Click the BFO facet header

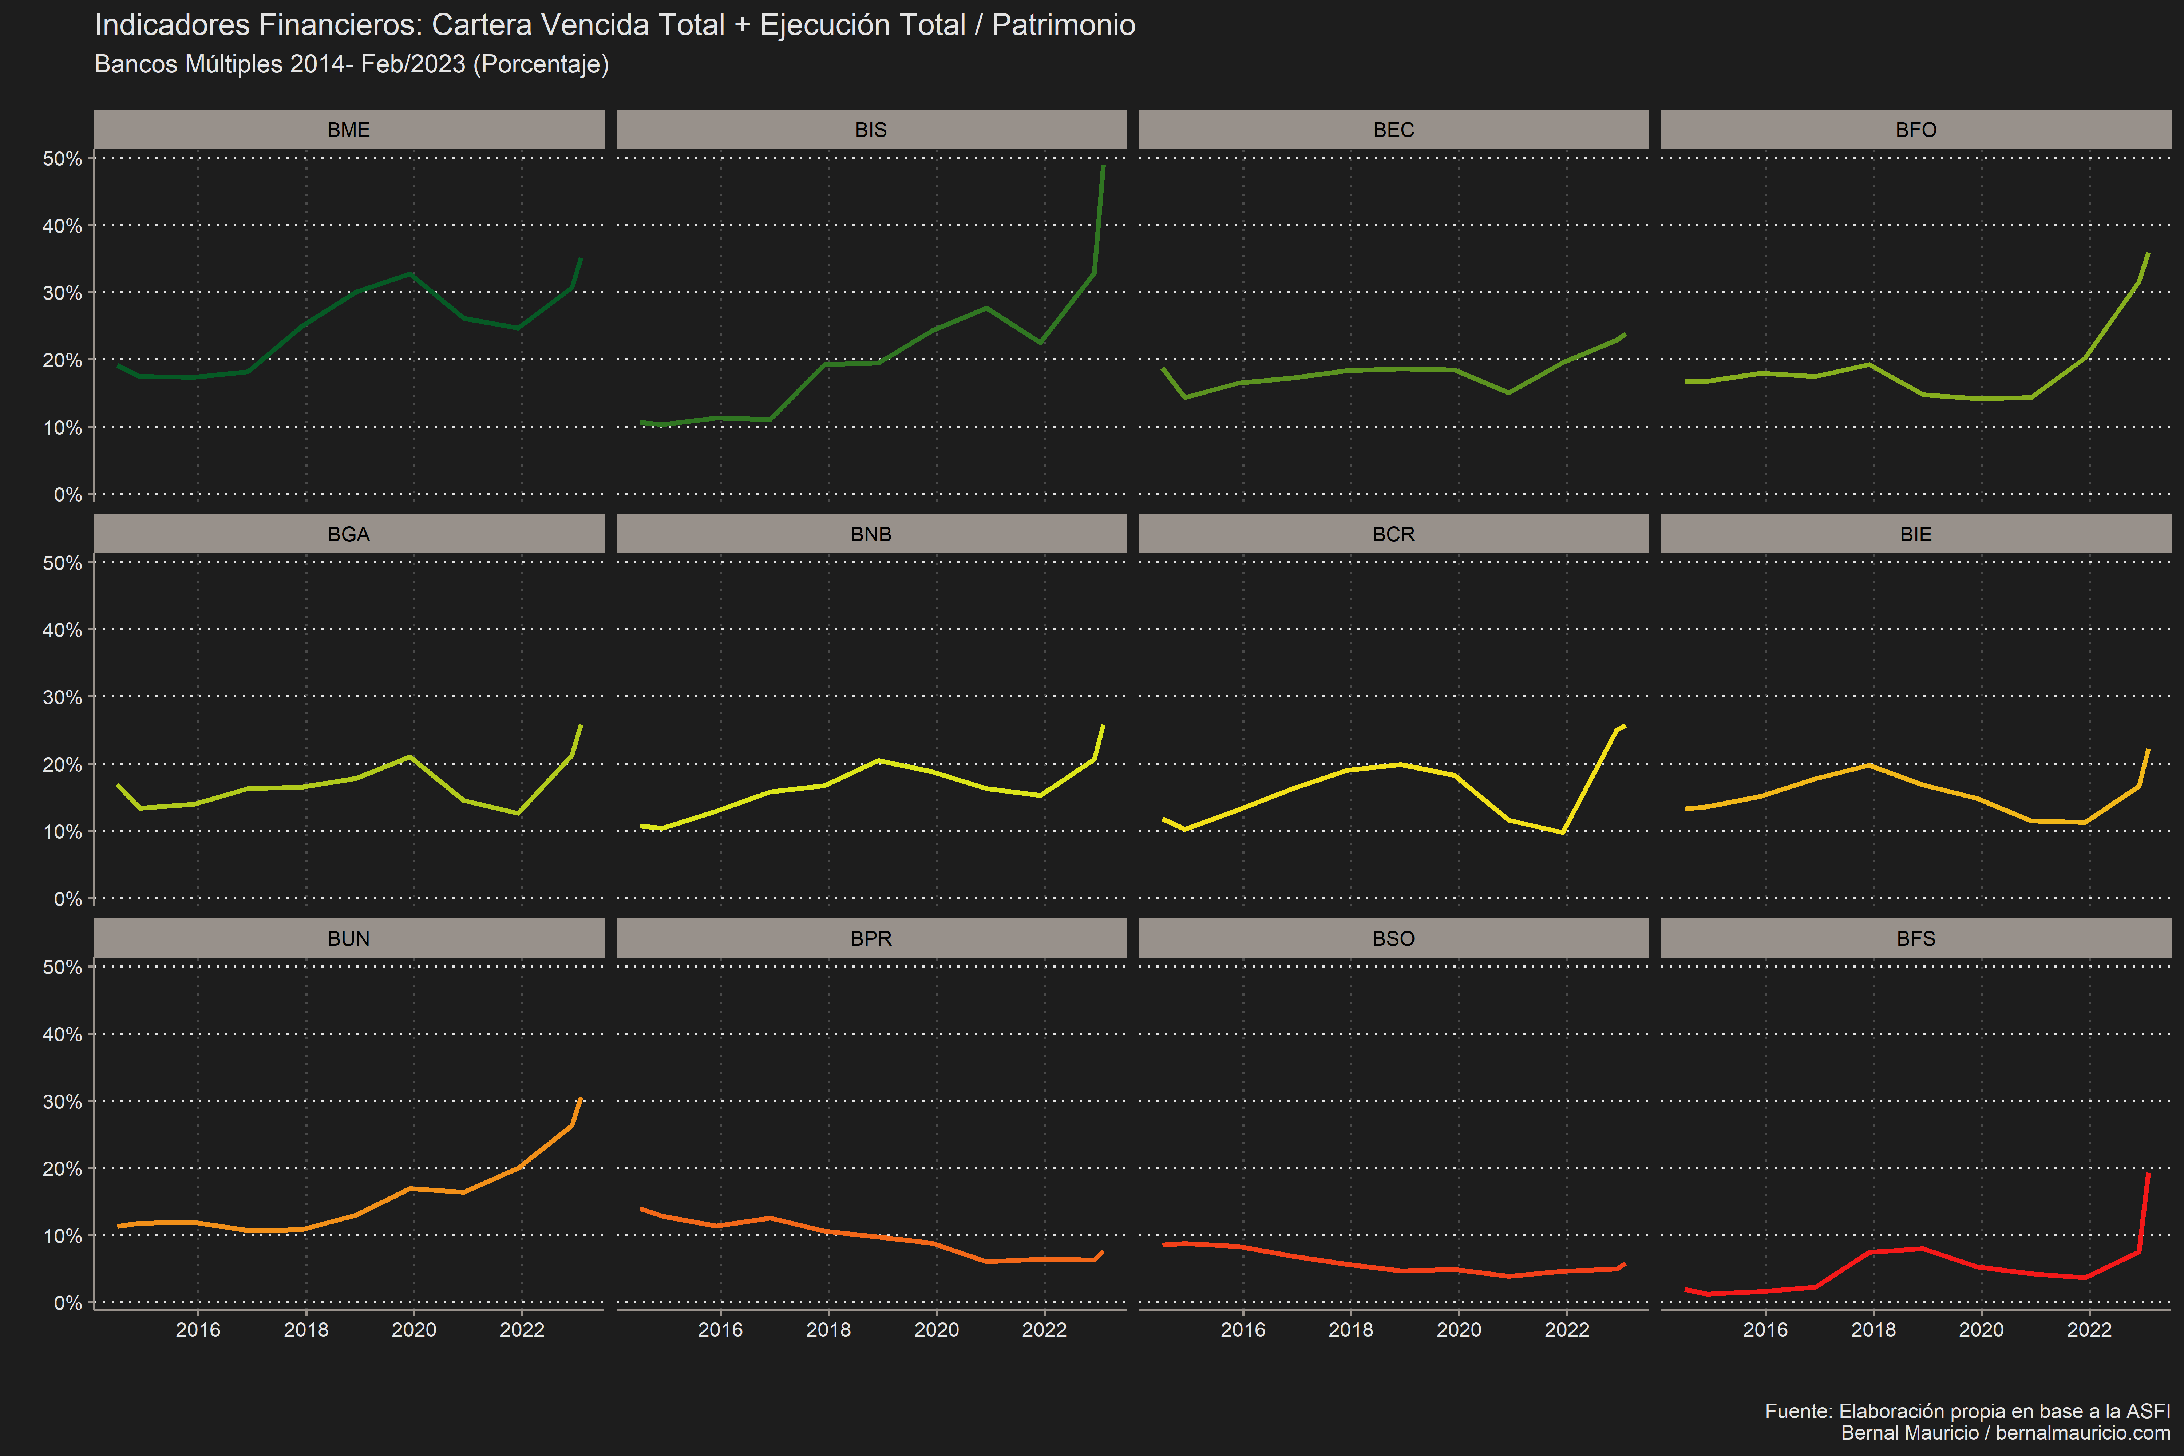tap(1916, 129)
